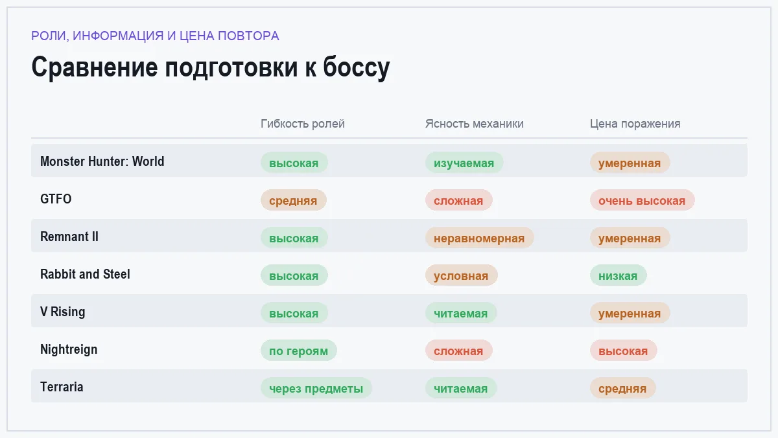Click the "средняя" badge in Terraria row
The height and width of the screenshot is (438, 778).
(623, 388)
